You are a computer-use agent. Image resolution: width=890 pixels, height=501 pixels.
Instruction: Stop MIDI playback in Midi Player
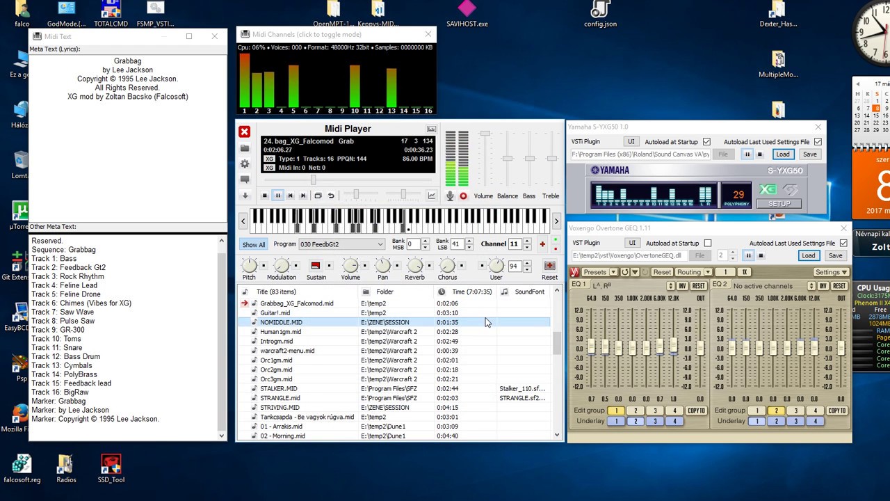pyautogui.click(x=264, y=196)
